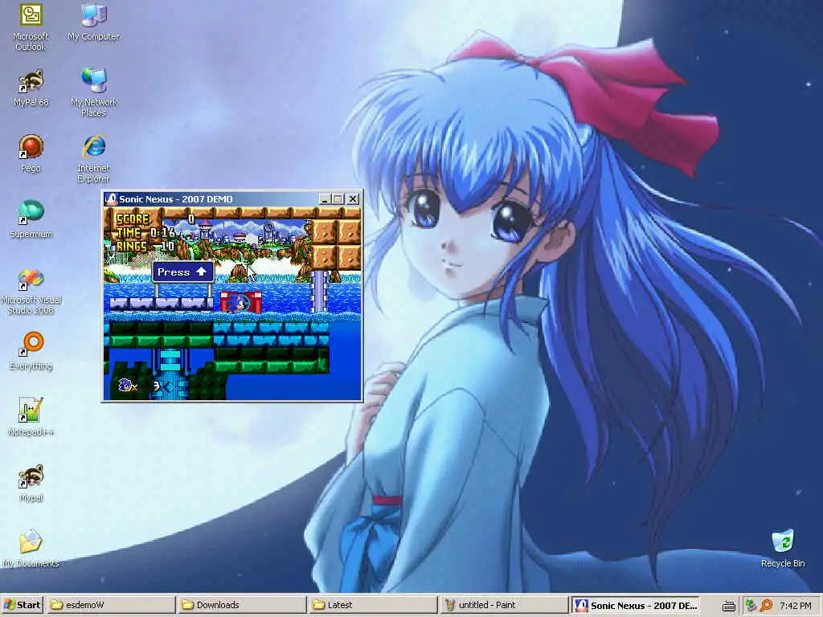Click the Sonic Nexus - 2007 DEMO title bar
The width and height of the screenshot is (823, 617).
pos(231,199)
